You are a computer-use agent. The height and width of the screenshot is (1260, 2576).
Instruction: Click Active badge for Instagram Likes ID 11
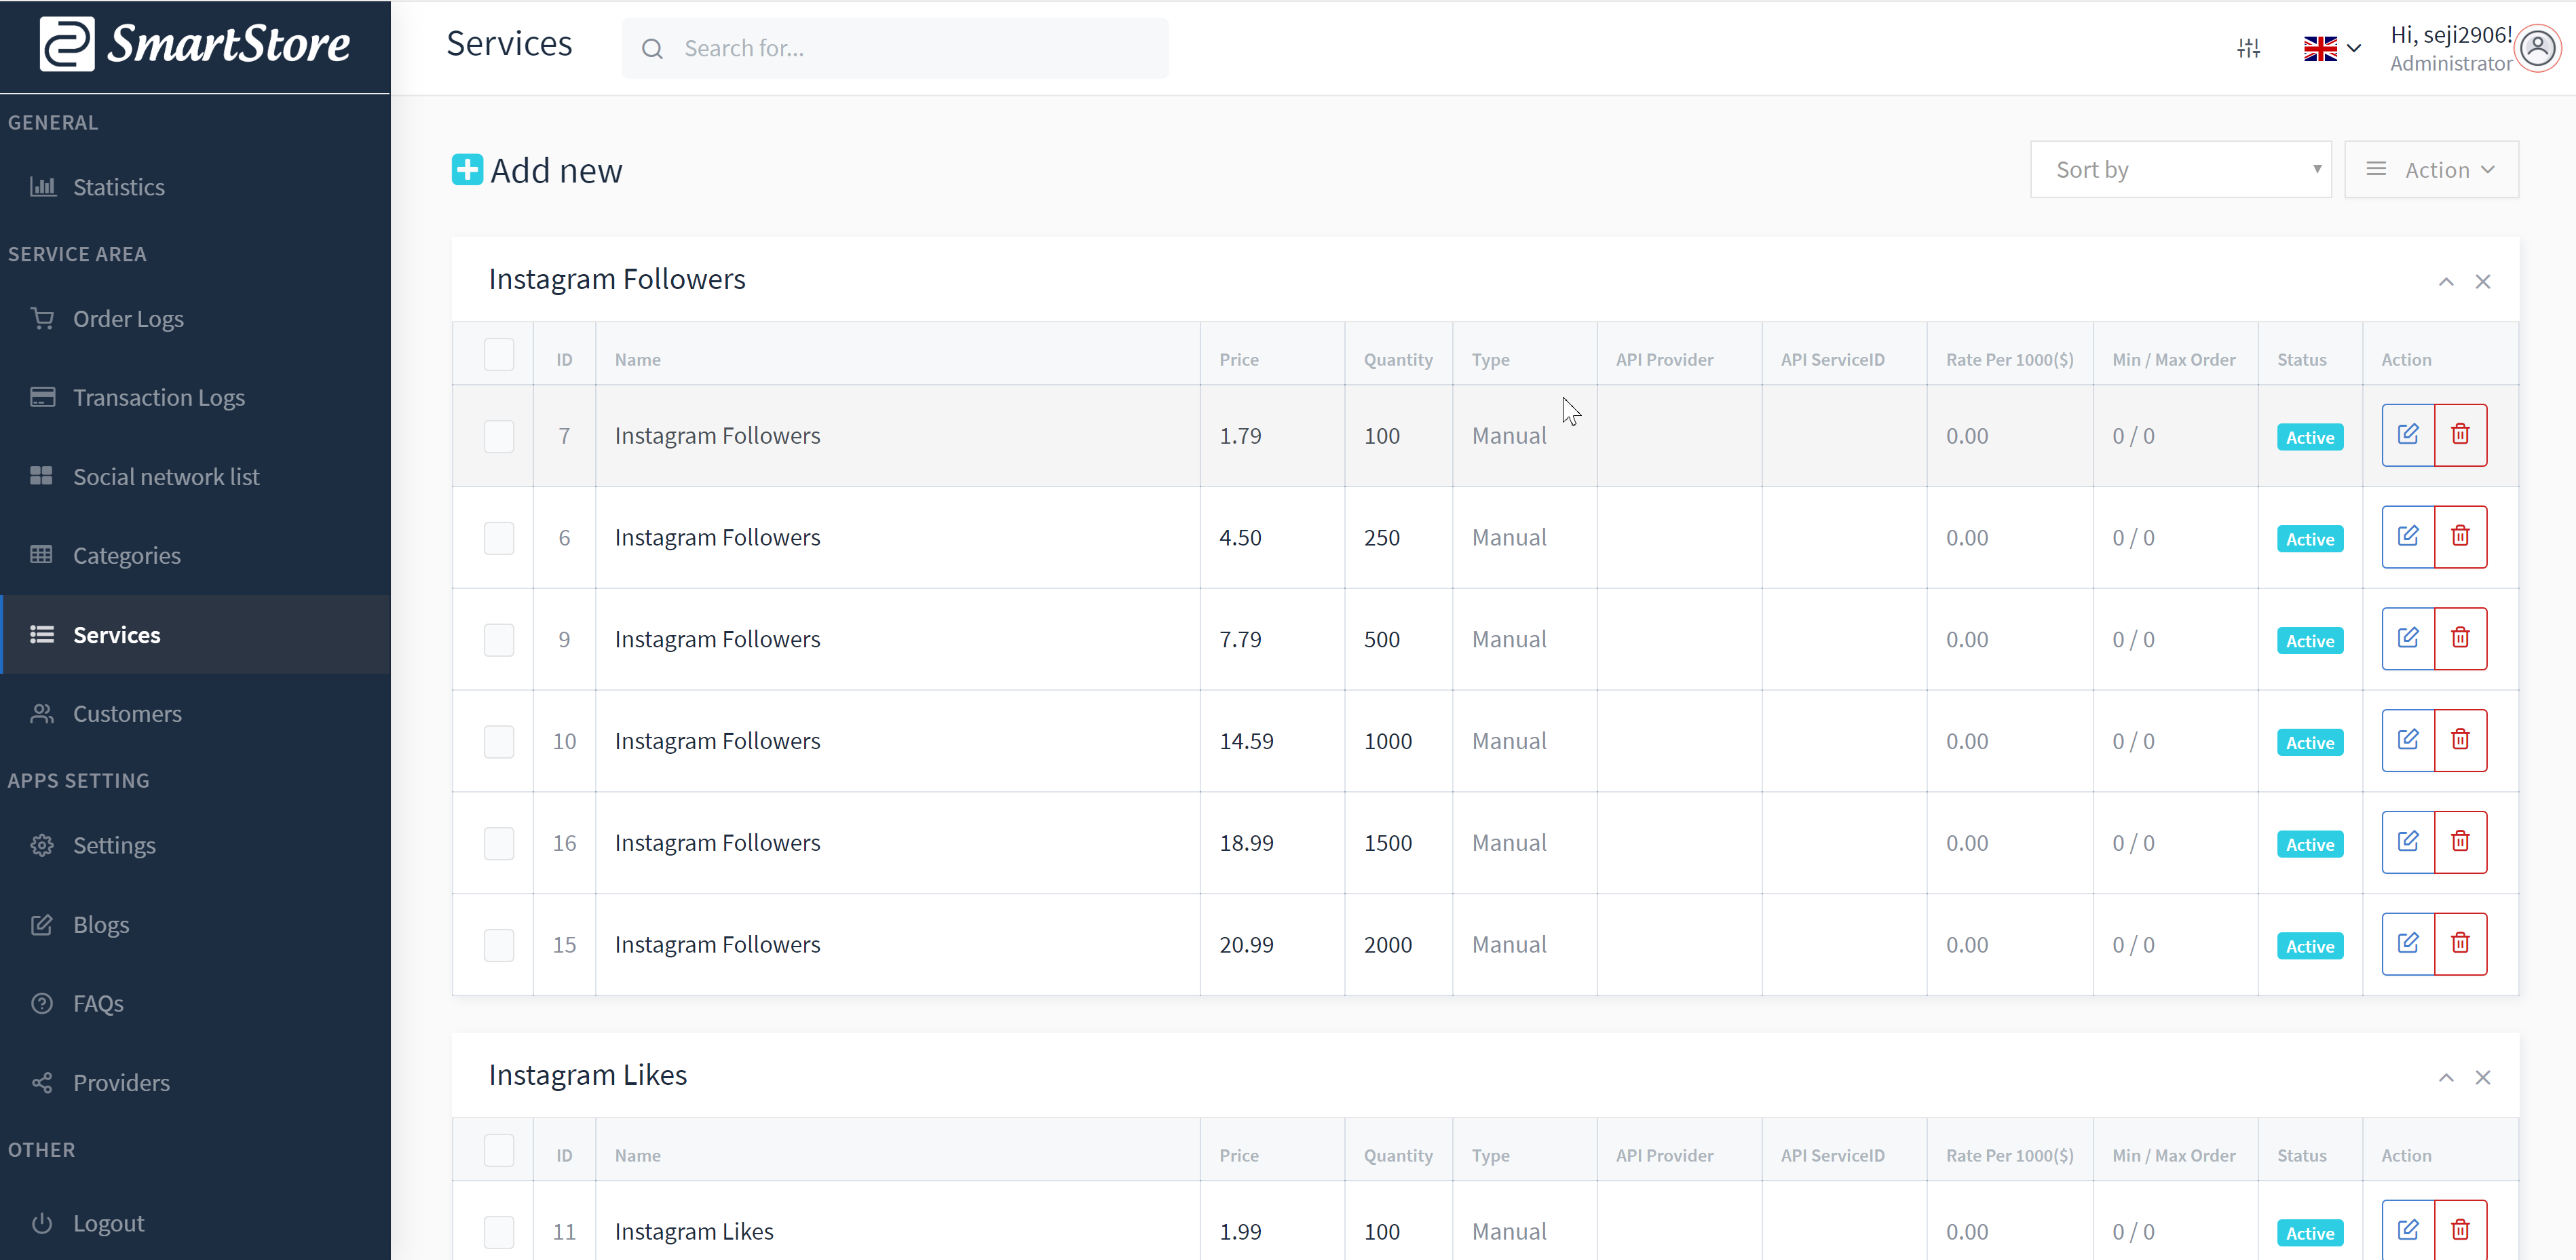click(2310, 1233)
